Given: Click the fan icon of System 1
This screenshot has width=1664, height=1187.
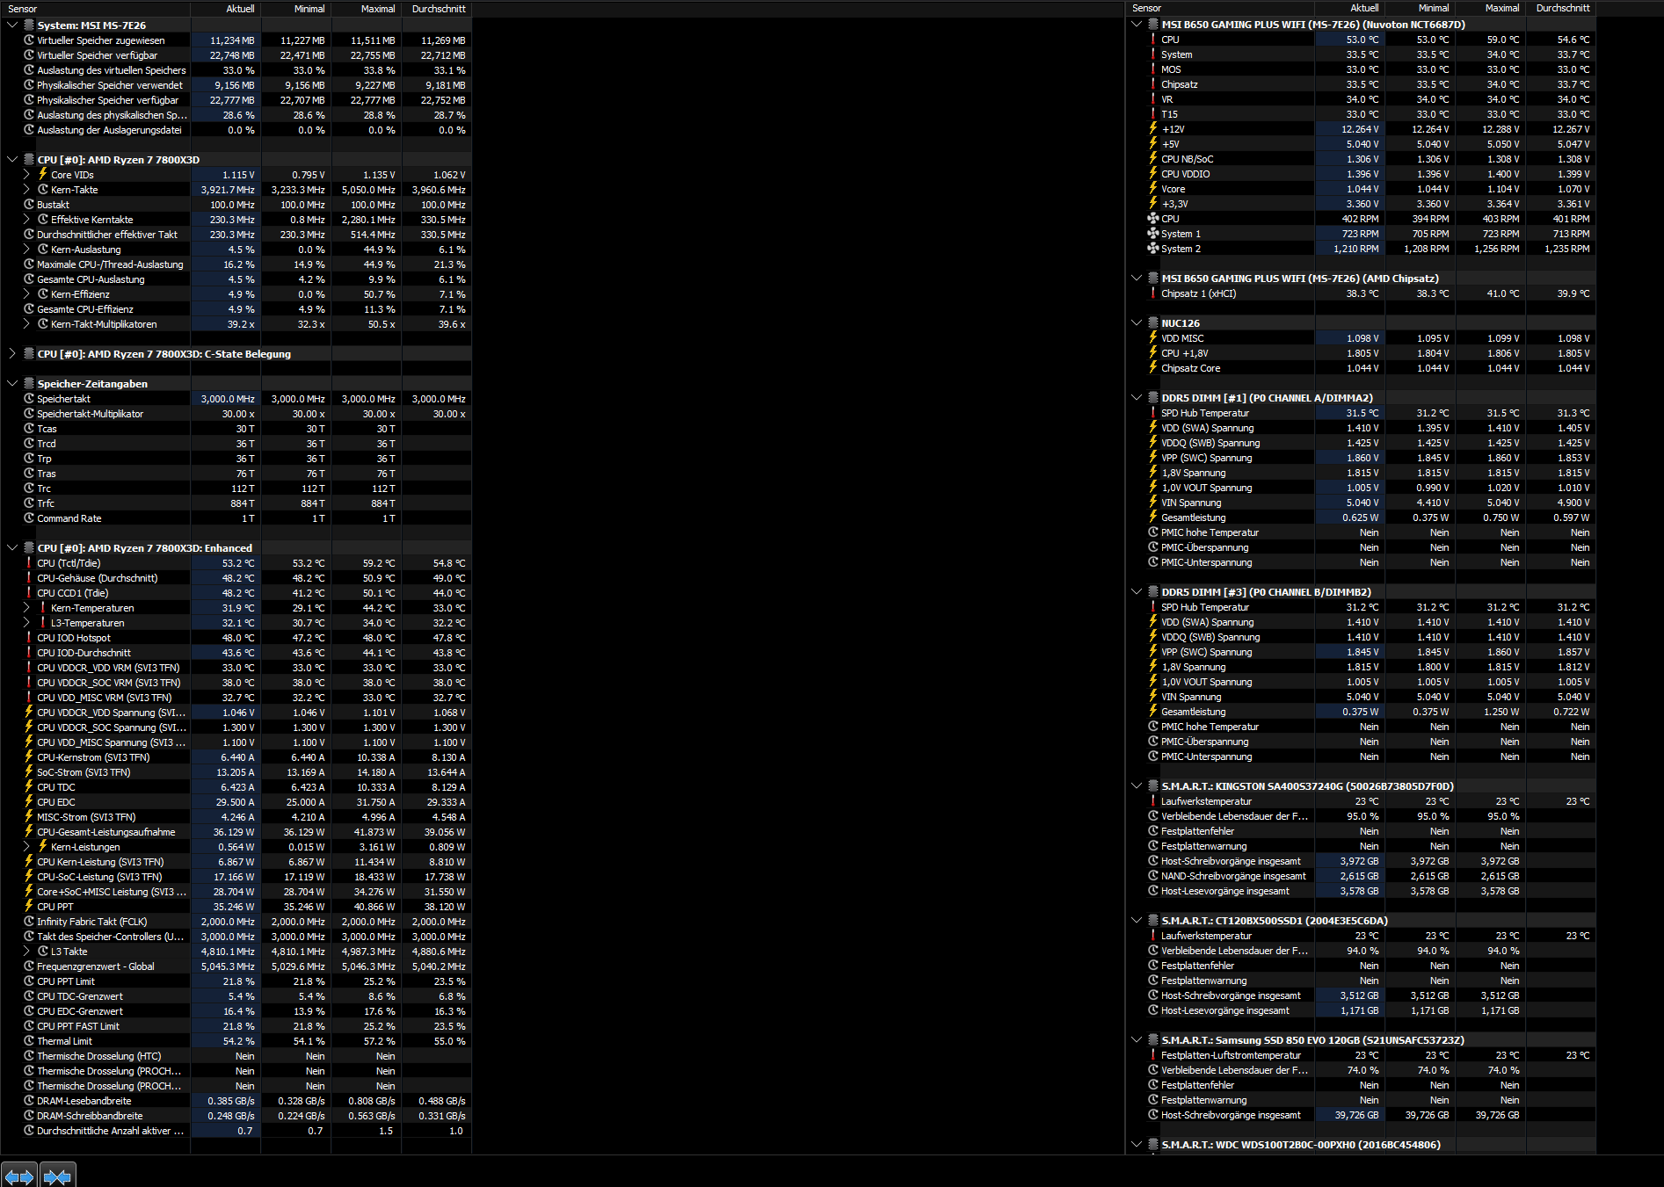Looking at the screenshot, I should (x=1153, y=234).
